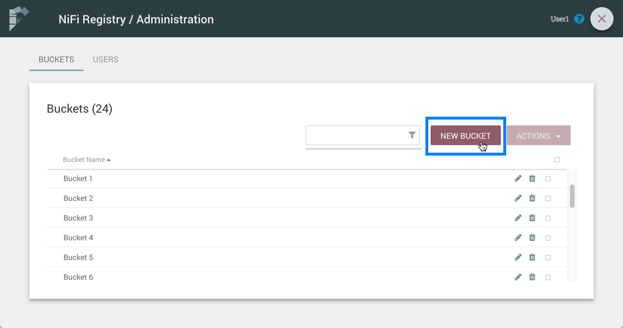Switch to the Users tab
The width and height of the screenshot is (623, 328).
pyautogui.click(x=105, y=60)
